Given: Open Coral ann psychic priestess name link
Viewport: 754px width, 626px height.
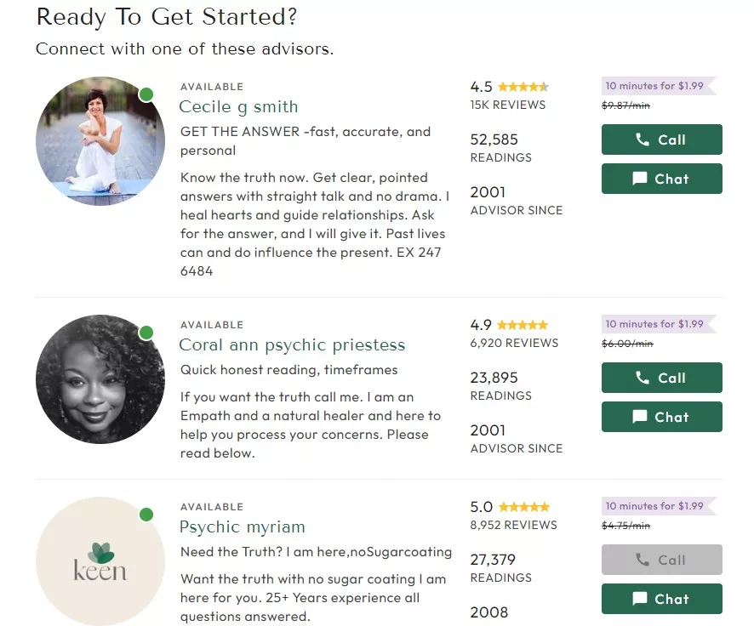Looking at the screenshot, I should pos(292,345).
